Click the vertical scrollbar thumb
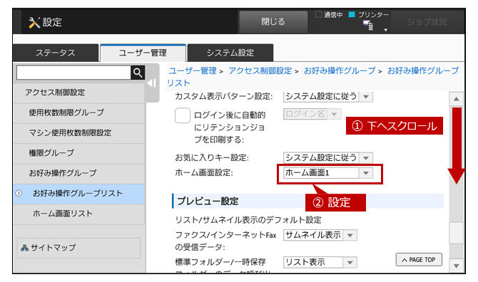 [x=457, y=233]
